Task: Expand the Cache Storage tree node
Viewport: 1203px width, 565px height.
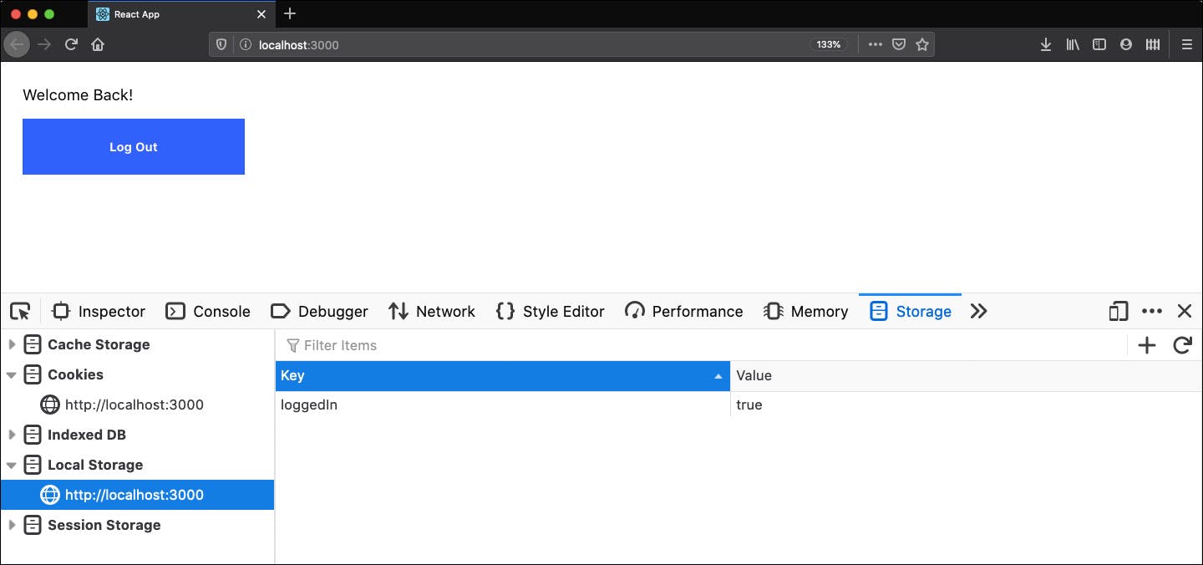Action: [12, 344]
